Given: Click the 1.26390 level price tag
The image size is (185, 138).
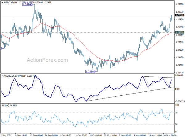Looking at the screenshot, I should 179,32.
